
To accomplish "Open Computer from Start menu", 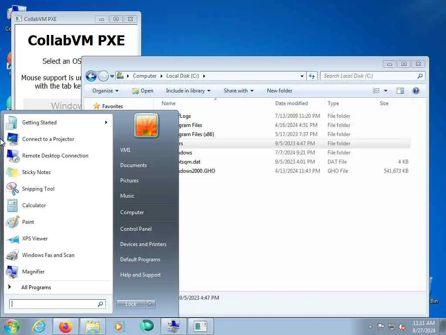I will click(132, 212).
